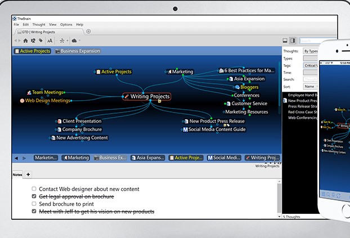This screenshot has height=238, width=350.
Task: Go to the home thought via house icon
Action: point(26,41)
